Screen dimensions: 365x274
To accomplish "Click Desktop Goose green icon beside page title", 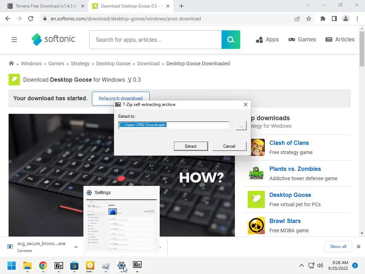I will pyautogui.click(x=14, y=80).
